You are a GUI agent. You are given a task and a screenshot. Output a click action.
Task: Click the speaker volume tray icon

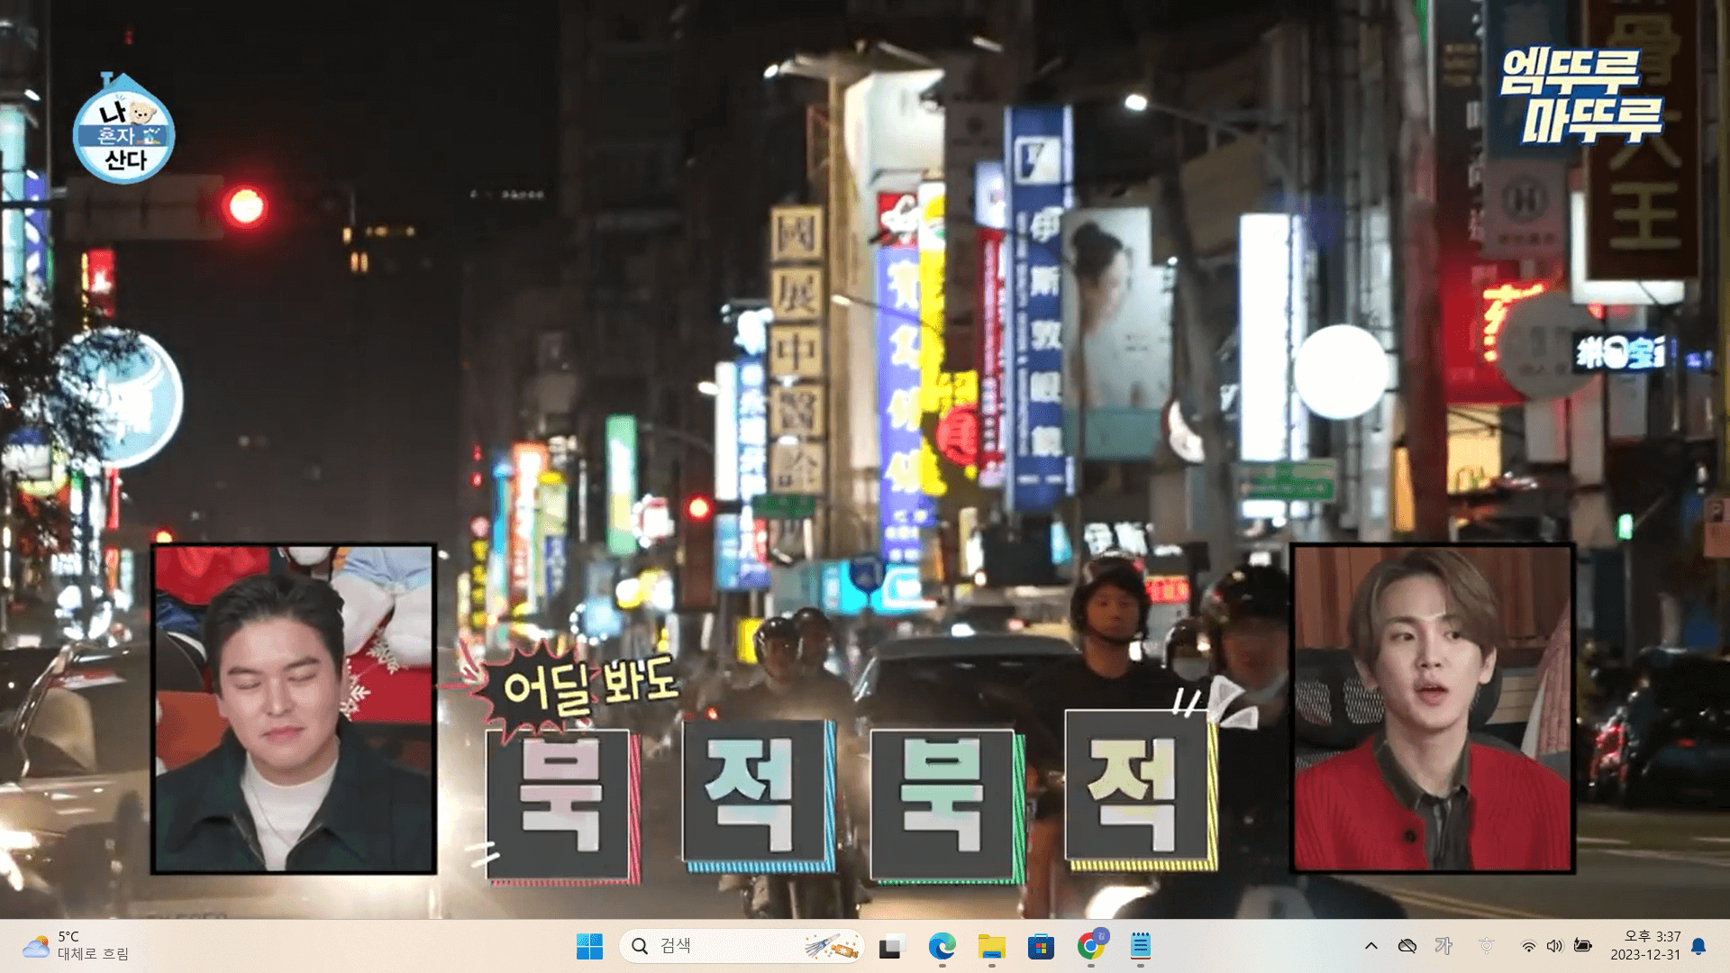1554,946
